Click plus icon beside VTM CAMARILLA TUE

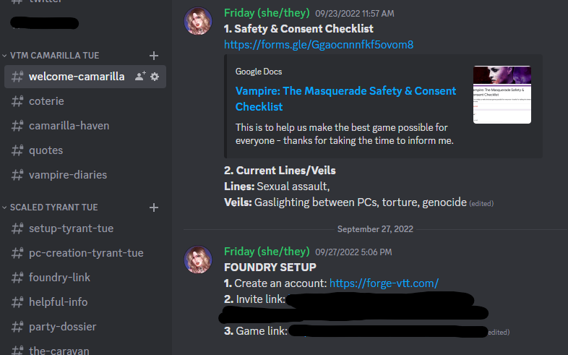(153, 56)
